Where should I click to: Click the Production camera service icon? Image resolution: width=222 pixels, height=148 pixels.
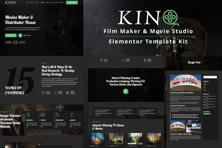(57, 114)
